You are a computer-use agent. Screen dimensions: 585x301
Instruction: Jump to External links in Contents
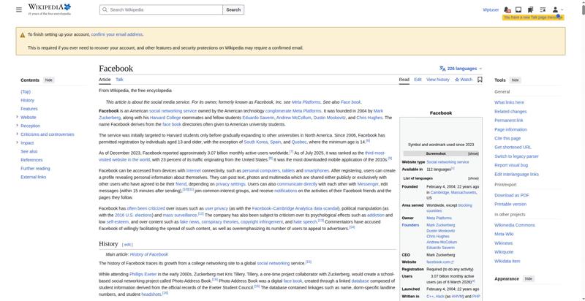pyautogui.click(x=34, y=177)
